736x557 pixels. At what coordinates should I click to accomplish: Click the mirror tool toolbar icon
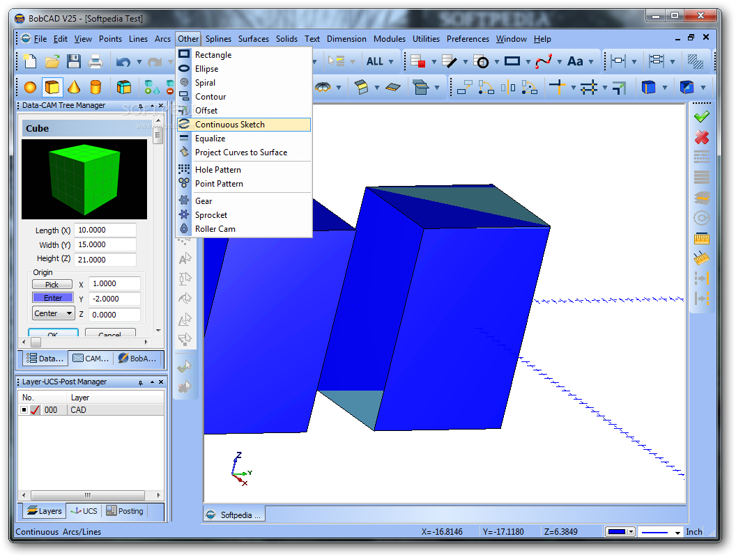click(x=508, y=87)
